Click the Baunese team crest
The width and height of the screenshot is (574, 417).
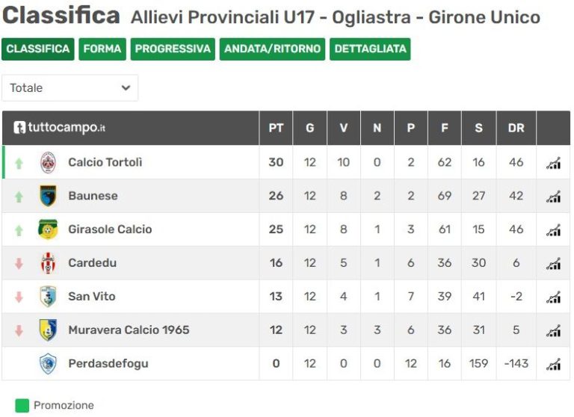[48, 196]
